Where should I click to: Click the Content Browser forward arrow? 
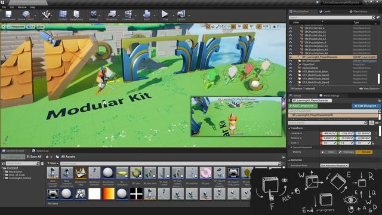coord(51,157)
